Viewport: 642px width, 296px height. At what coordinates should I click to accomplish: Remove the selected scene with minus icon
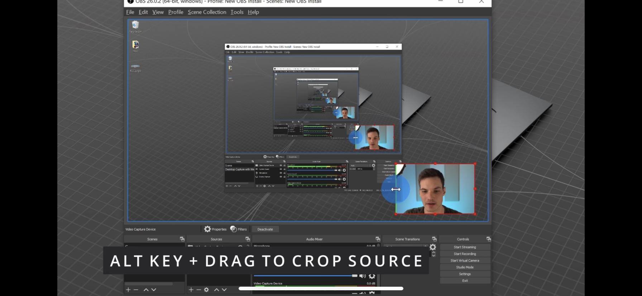136,290
